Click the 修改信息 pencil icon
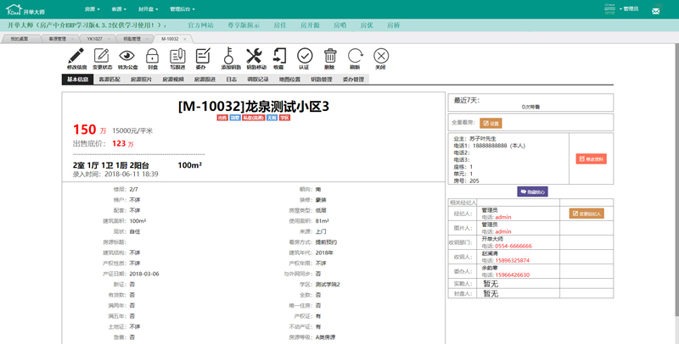Viewport: 679px width, 344px height. 76,55
